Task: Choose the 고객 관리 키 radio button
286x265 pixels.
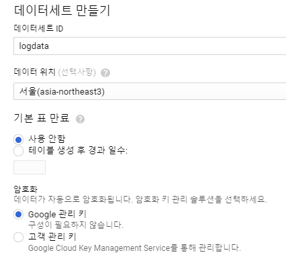Action: (x=18, y=237)
